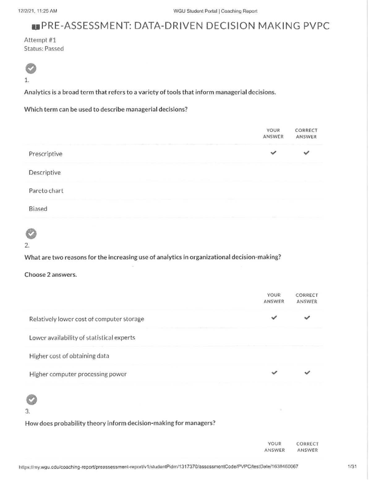Click the Status: Passed label
This screenshot has height=480, width=371.
[x=44, y=49]
